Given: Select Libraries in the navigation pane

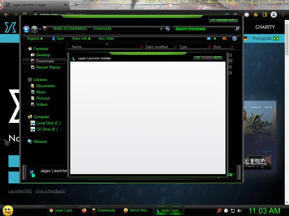Looking at the screenshot, I should pos(40,80).
